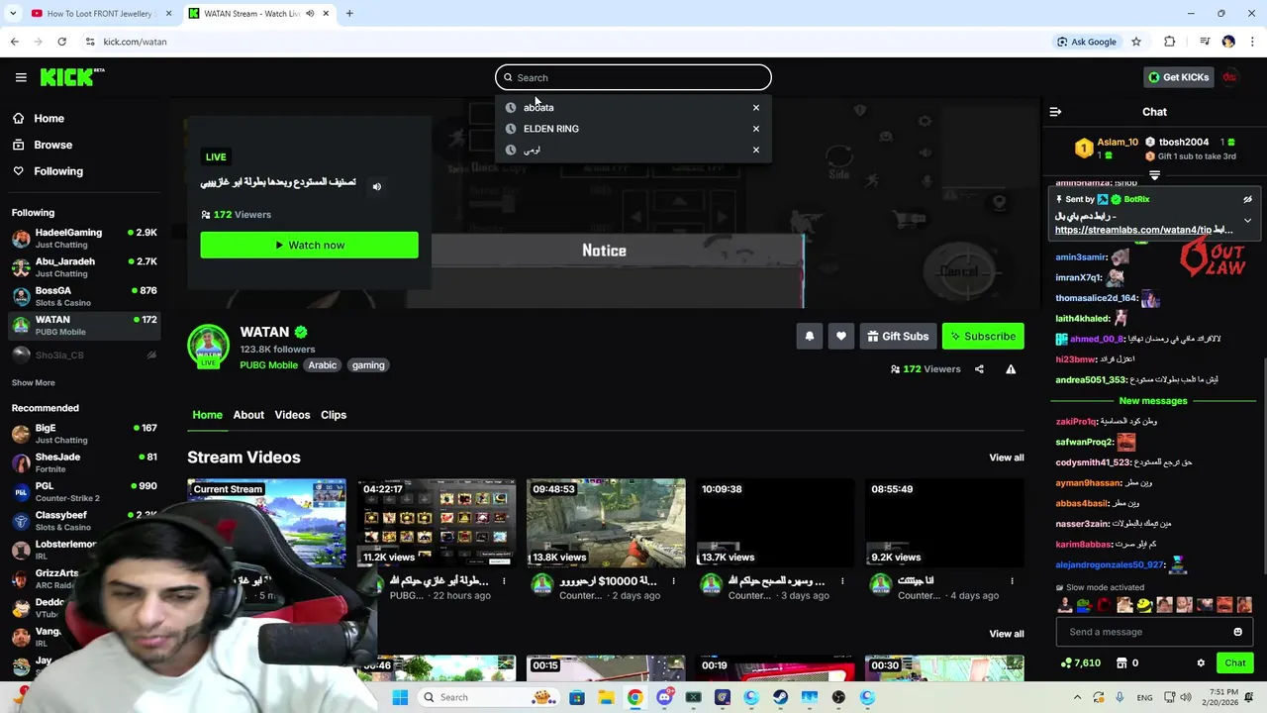
Task: Open Chrome tab search dropdown
Action: click(x=13, y=14)
